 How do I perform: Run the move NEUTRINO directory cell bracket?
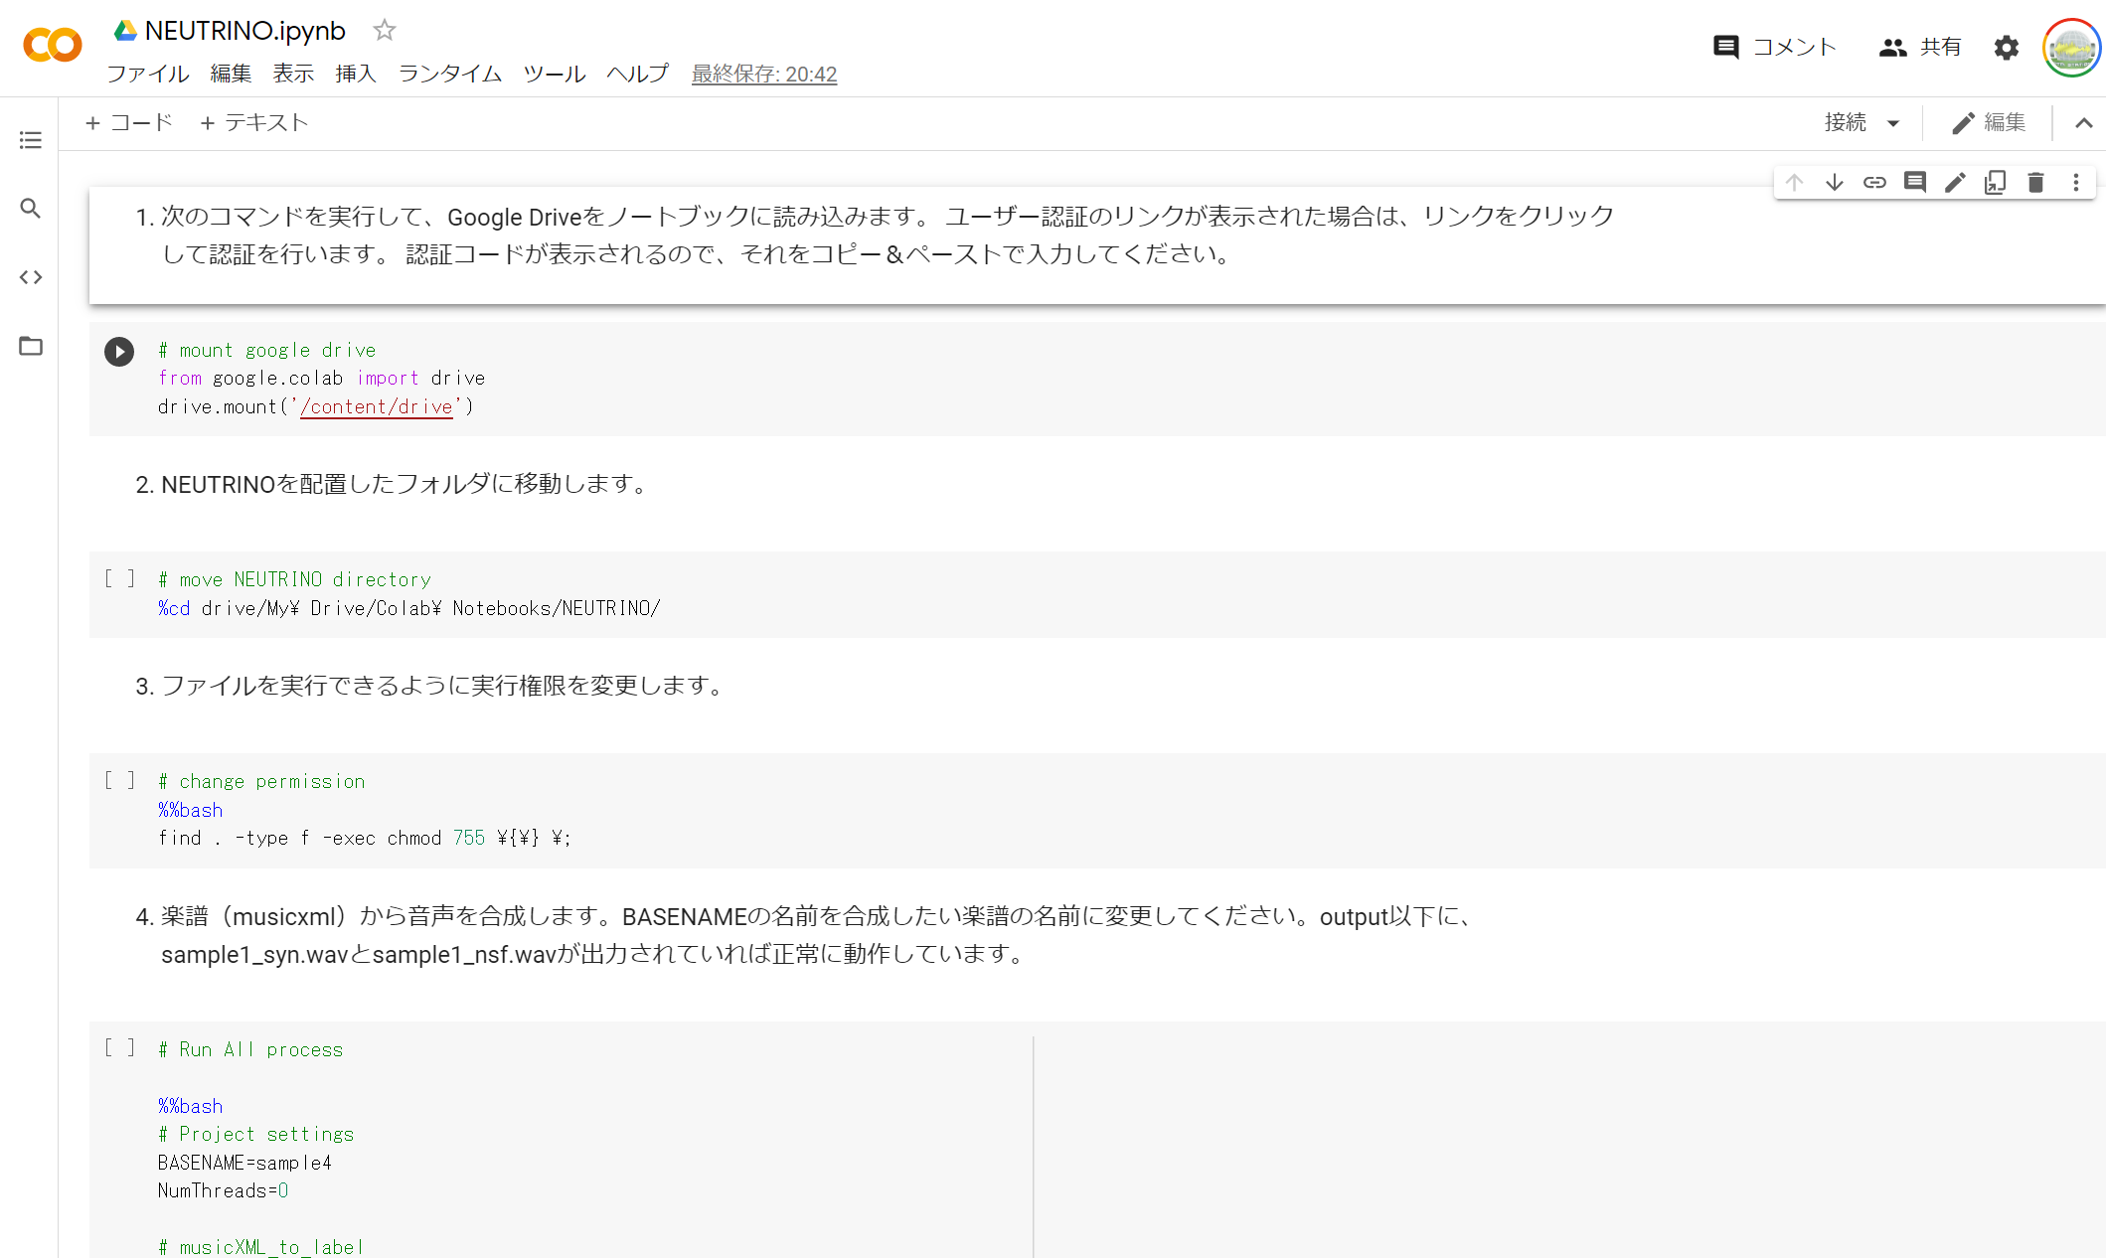[x=119, y=578]
